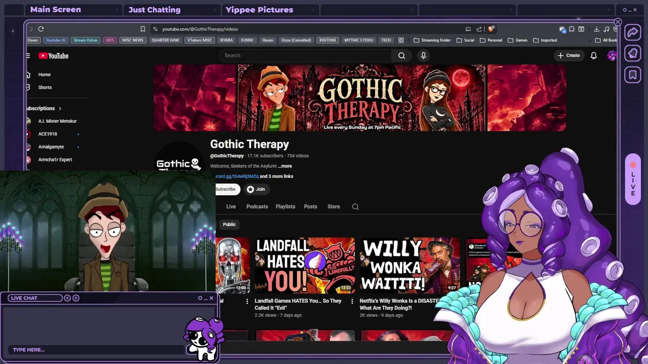Open Armcha1r Expert subscription channel
The image size is (648, 364).
pyautogui.click(x=55, y=160)
